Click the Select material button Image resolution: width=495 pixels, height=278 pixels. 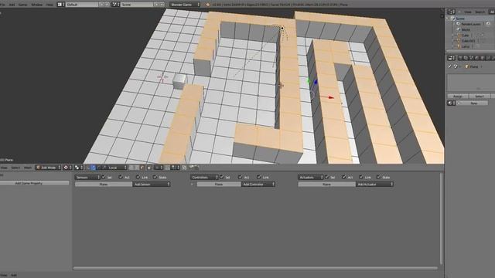pos(480,96)
